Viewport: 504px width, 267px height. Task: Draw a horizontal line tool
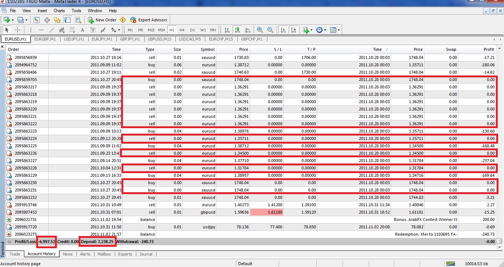click(41, 30)
